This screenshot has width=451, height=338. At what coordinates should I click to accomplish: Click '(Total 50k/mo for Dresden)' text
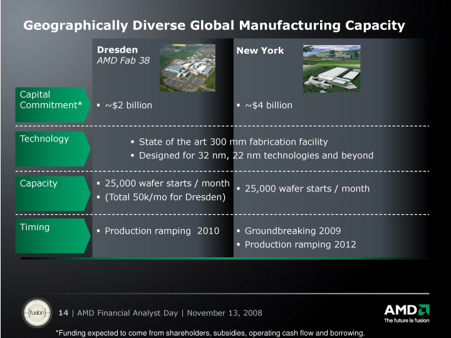coord(165,197)
